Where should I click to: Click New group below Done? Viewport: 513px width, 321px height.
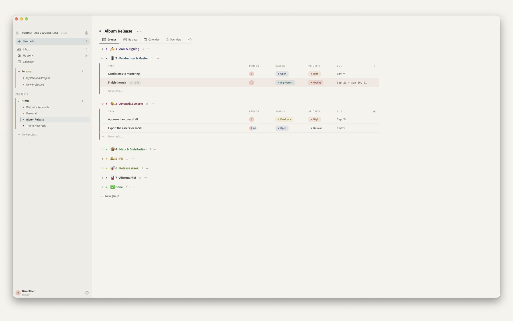110,196
